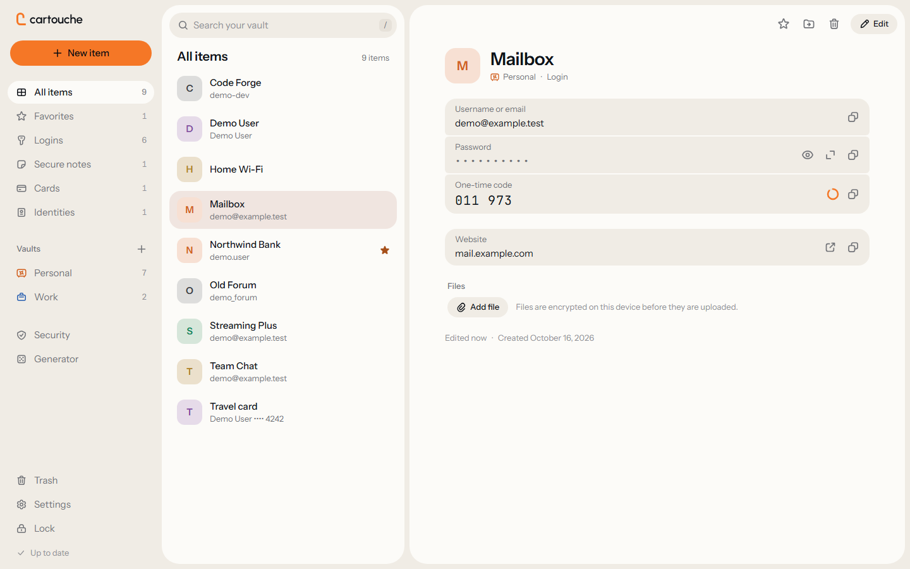Select the Work vault
The height and width of the screenshot is (569, 910).
pos(81,297)
